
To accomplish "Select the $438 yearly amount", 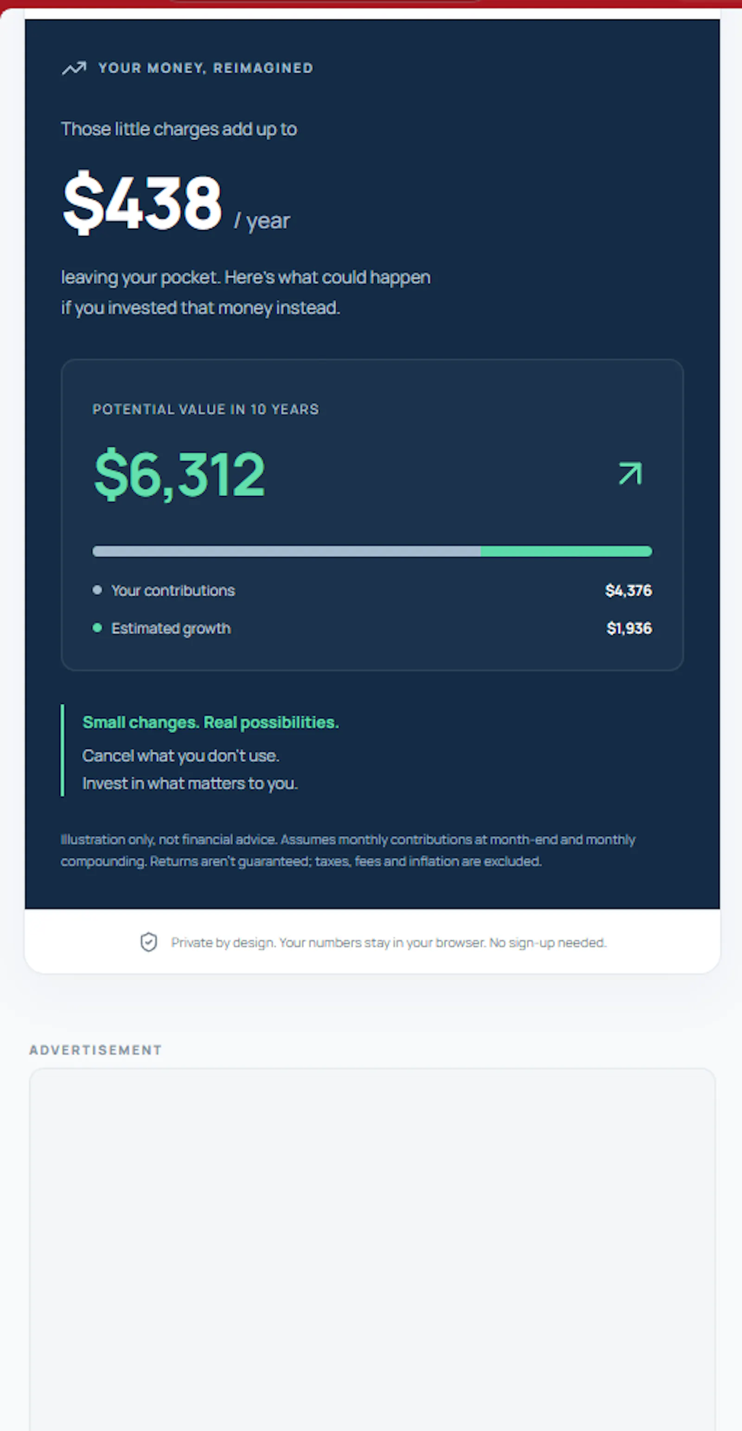I will coord(143,202).
